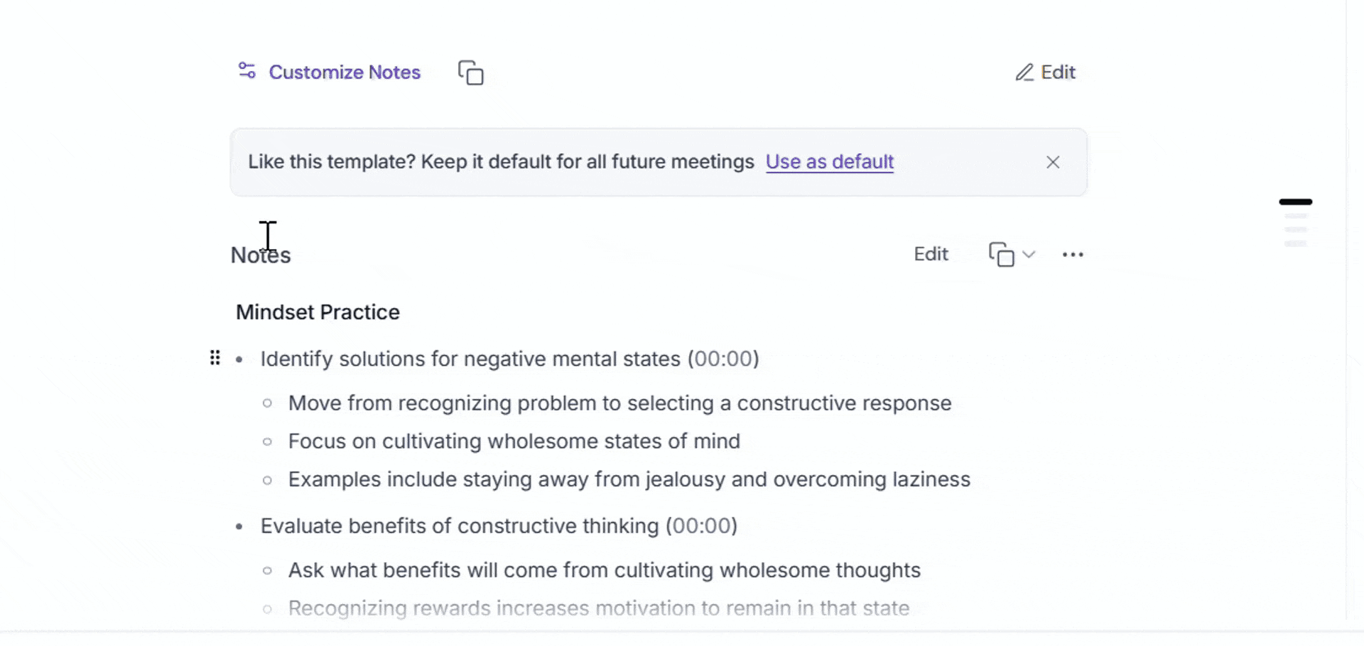The width and height of the screenshot is (1364, 646).
Task: Jump to the second outline section marker
Action: pos(1296,216)
